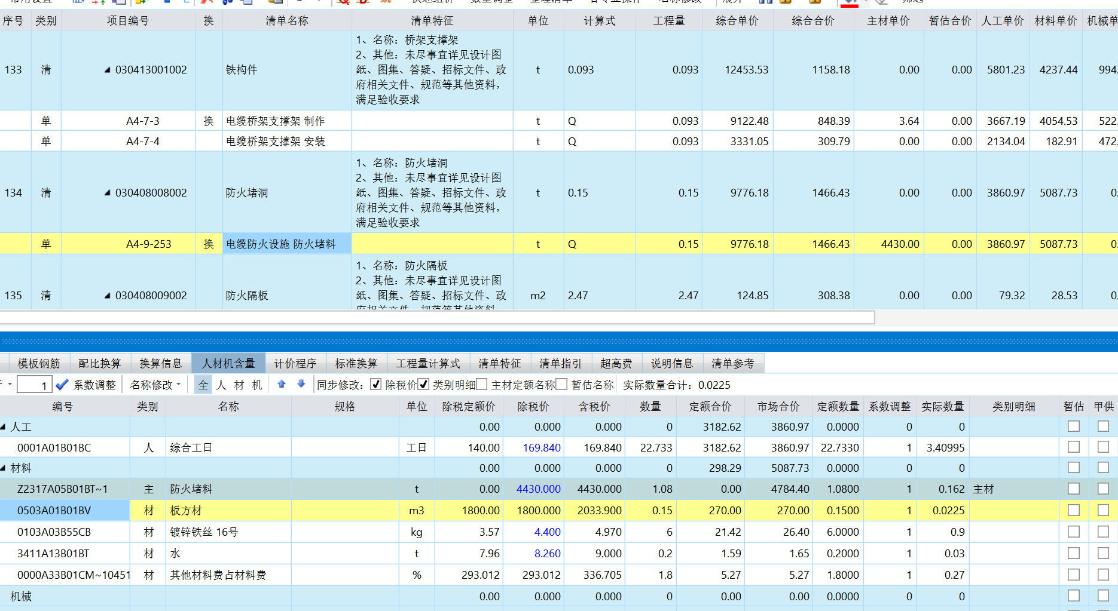
Task: Click the horizontal scrollbar of the upper table
Action: point(437,317)
